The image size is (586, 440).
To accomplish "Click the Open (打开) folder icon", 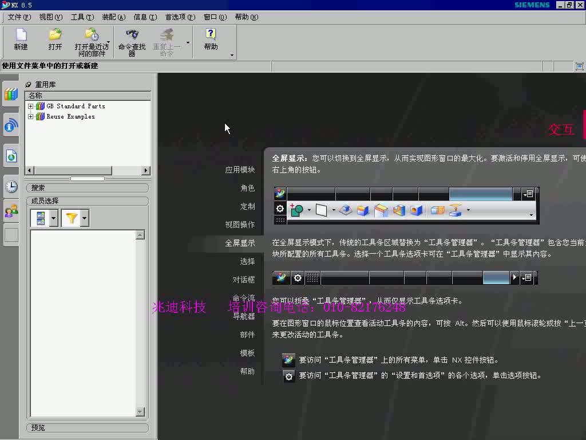I will (x=55, y=40).
